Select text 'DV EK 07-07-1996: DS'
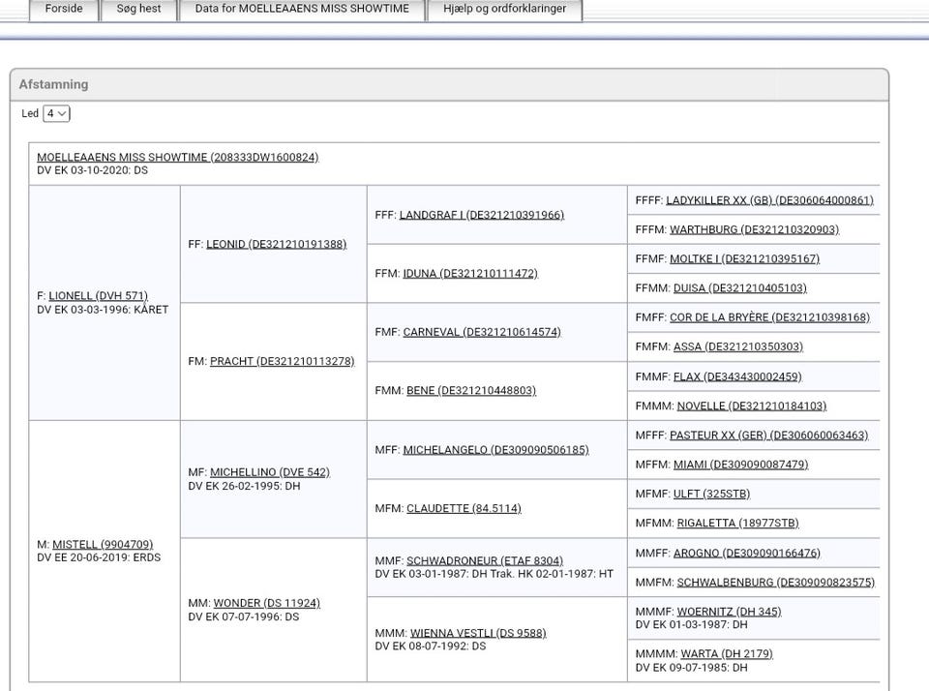 pyautogui.click(x=244, y=616)
